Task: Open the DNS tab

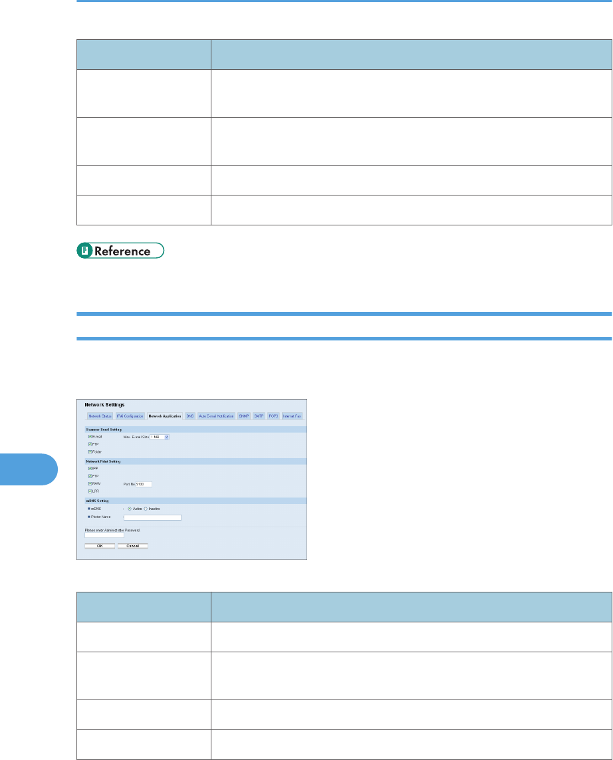Action: pos(190,416)
